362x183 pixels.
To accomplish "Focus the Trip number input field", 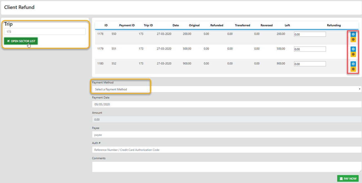I will pyautogui.click(x=45, y=32).
